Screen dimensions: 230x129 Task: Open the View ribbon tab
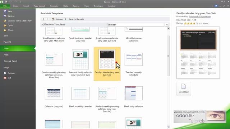pos(87,6)
